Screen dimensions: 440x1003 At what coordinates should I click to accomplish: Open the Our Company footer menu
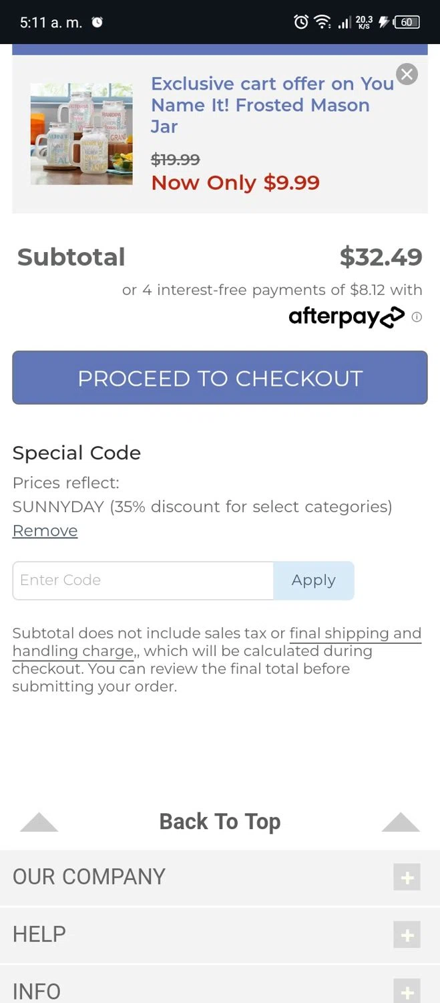point(89,877)
